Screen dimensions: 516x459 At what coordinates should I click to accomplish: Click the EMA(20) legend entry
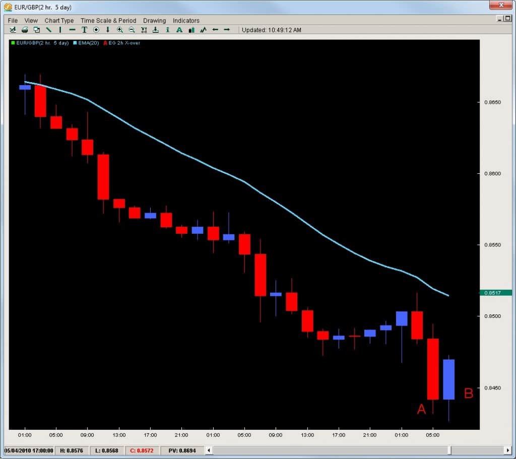88,43
